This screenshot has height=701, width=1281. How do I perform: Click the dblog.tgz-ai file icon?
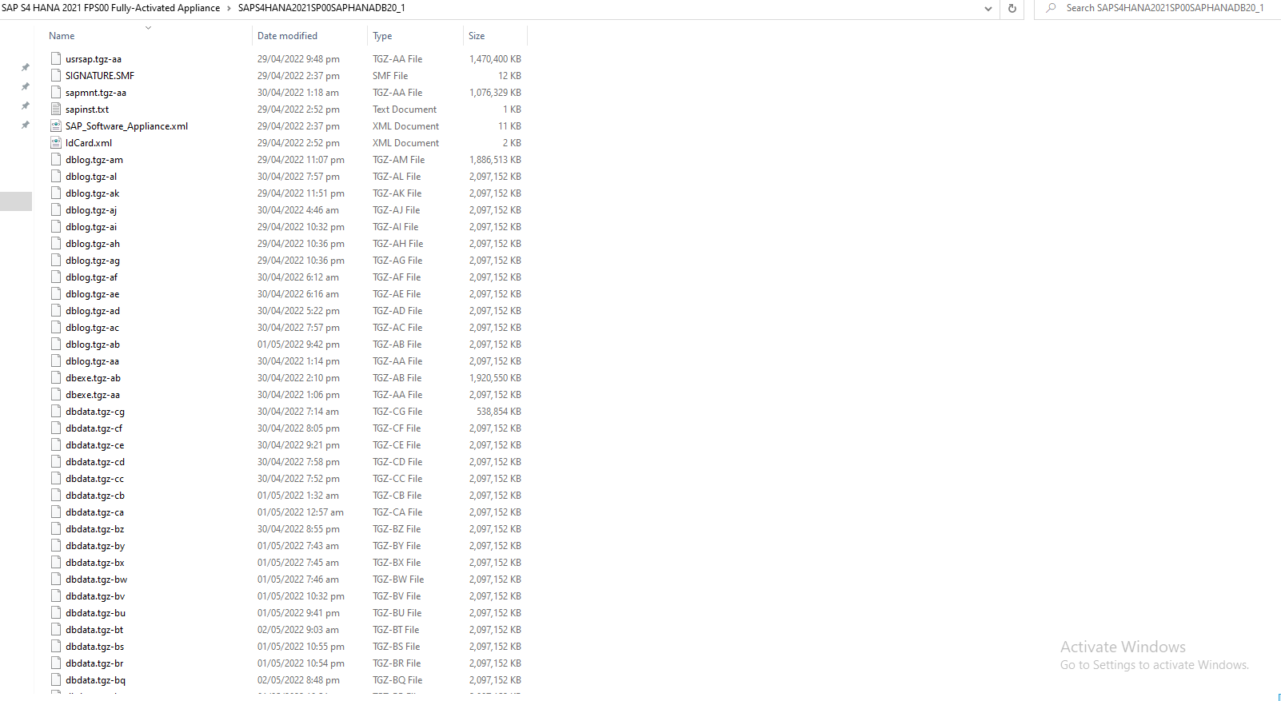click(x=56, y=226)
